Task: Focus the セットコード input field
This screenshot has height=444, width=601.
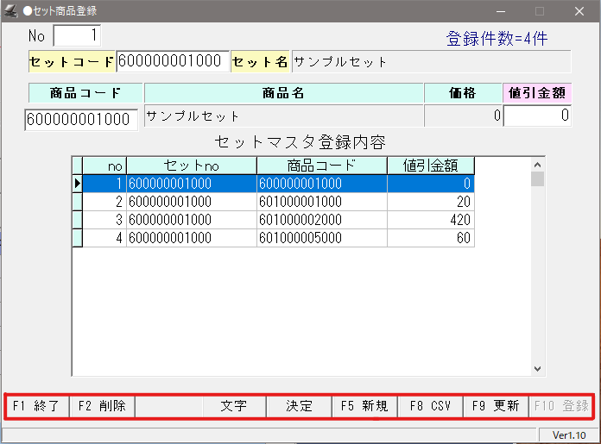Action: 173,62
